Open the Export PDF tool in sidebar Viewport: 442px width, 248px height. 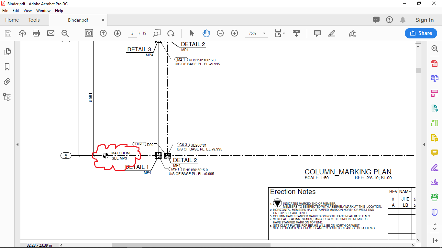pyautogui.click(x=435, y=108)
